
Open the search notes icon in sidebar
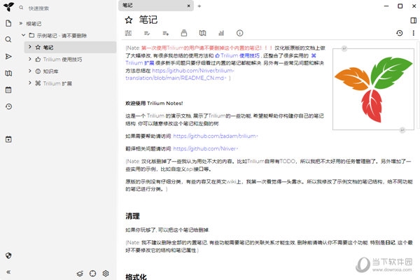(x=8, y=40)
